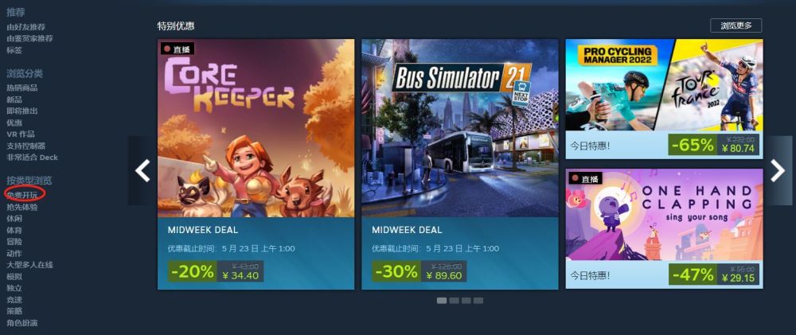
Task: Open 热销商品 in browse categories
Action: (21, 88)
